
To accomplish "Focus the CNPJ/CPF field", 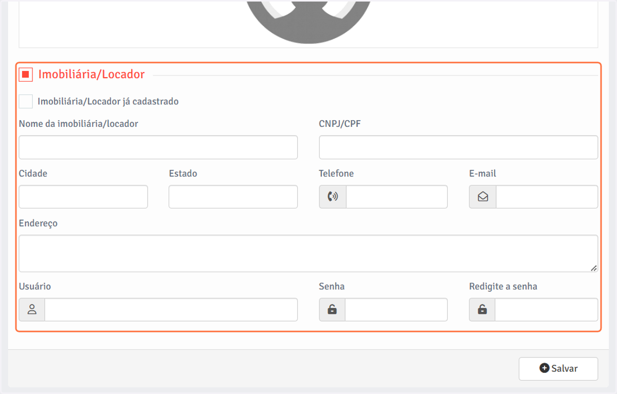I will pos(459,147).
